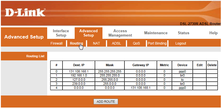Switch to the Maintenance tab
The height and width of the screenshot is (109, 222).
pos(156,33)
